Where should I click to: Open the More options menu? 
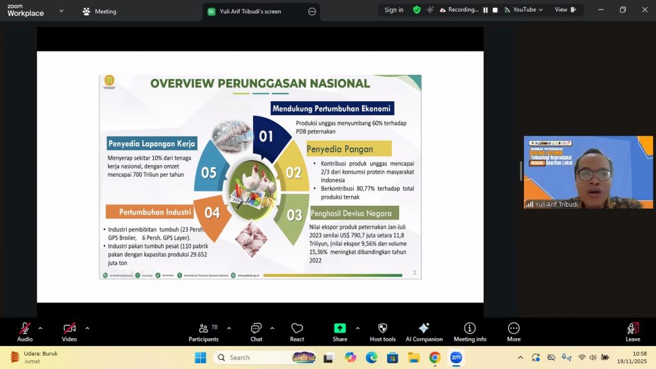pyautogui.click(x=513, y=331)
